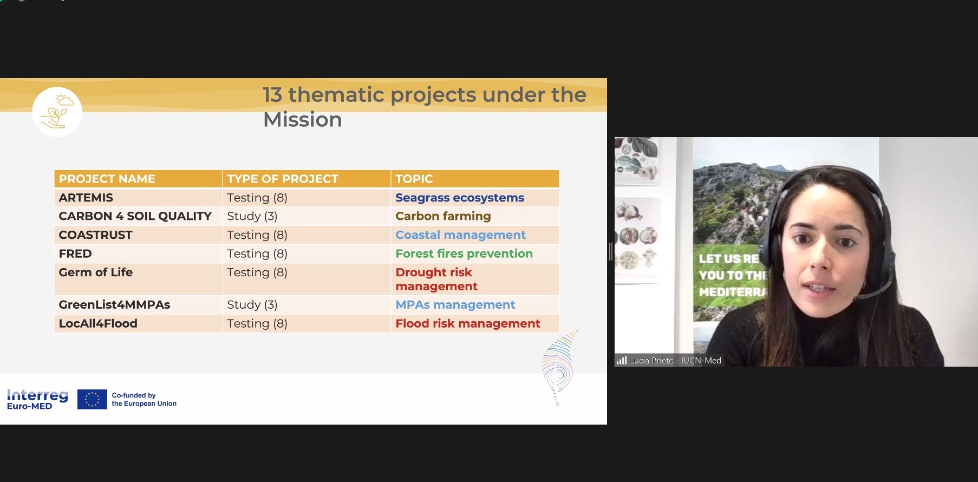Click the plant-in-hand mission icon
This screenshot has width=978, height=482.
click(x=57, y=112)
